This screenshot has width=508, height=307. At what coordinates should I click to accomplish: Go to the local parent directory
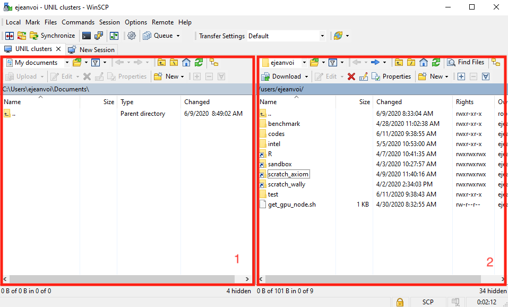click(x=162, y=63)
